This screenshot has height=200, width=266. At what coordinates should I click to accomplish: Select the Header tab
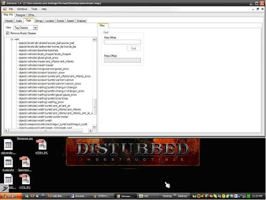(9, 20)
